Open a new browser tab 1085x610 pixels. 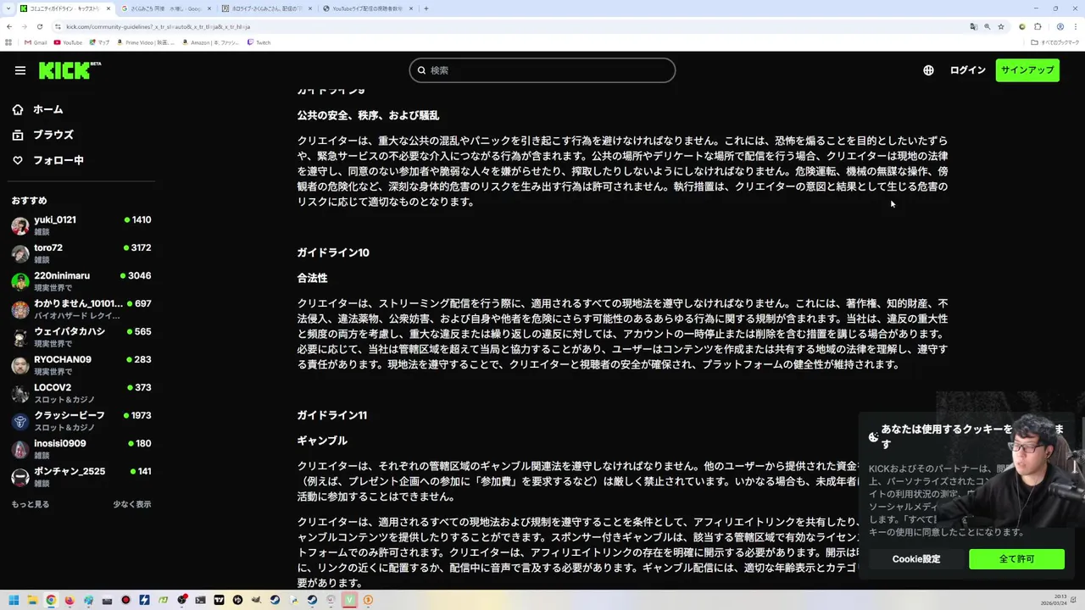pos(426,8)
